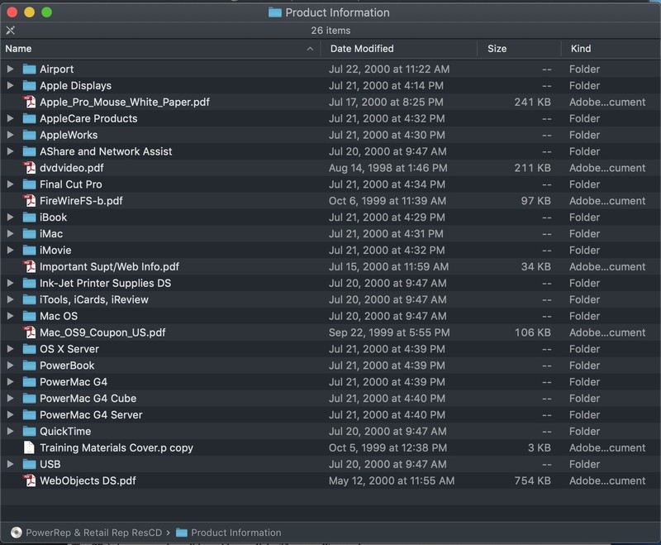Expand the AppleWorks folder triangle
The height and width of the screenshot is (545, 661).
10,134
